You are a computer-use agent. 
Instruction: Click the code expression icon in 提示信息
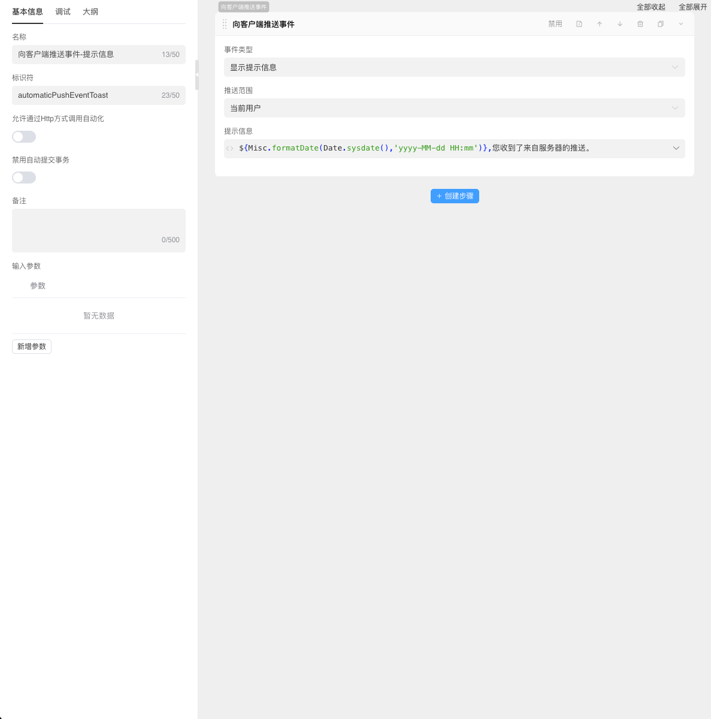pyautogui.click(x=230, y=148)
